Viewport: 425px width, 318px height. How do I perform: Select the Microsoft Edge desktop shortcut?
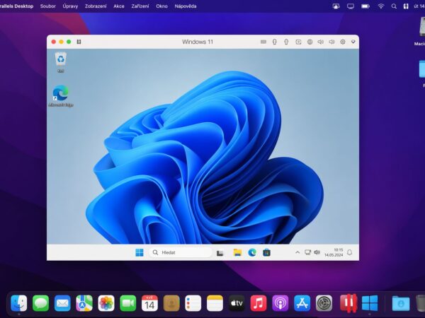[60, 93]
